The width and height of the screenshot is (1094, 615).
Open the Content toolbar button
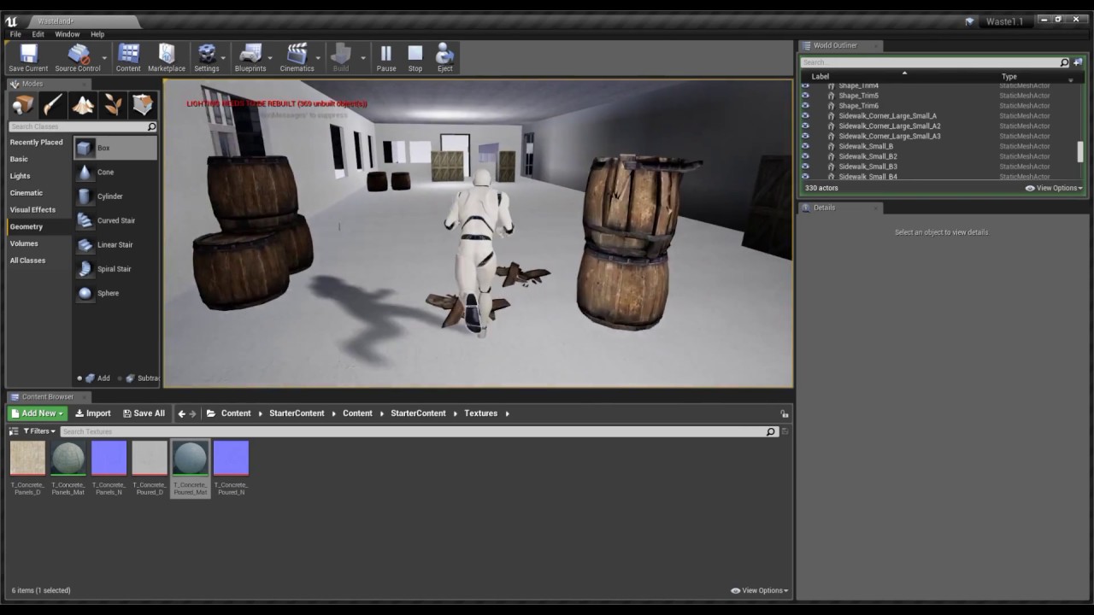click(128, 58)
